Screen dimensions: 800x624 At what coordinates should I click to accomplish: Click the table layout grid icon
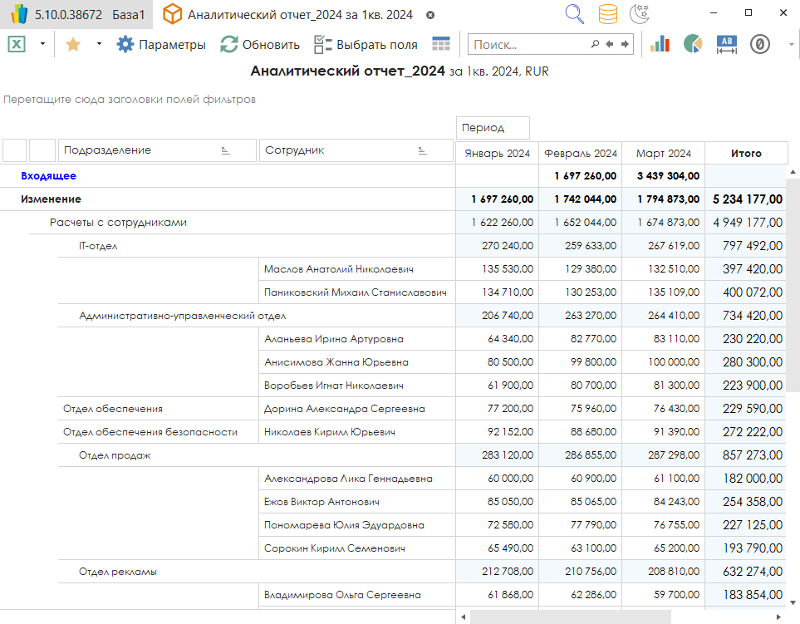(441, 44)
